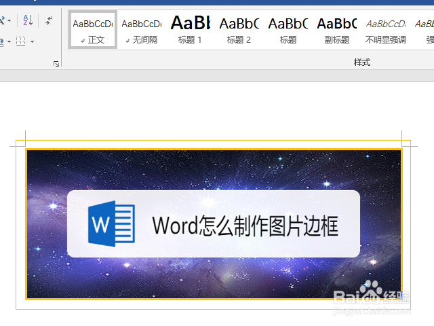Select the starry picture with yellow border

click(214, 224)
